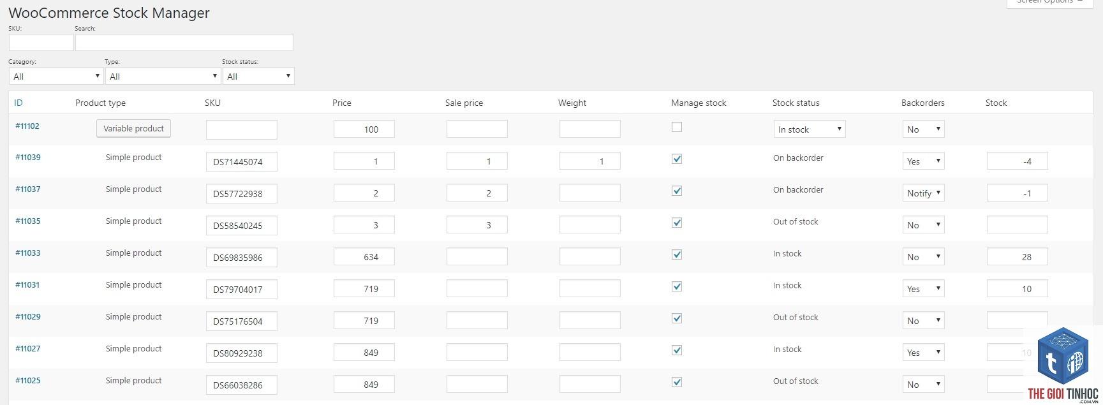
Task: Open product link #11025
Action: click(x=27, y=380)
